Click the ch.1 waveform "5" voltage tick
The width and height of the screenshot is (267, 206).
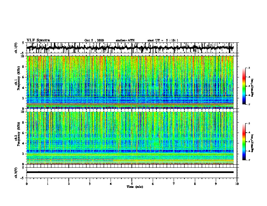(23, 43)
